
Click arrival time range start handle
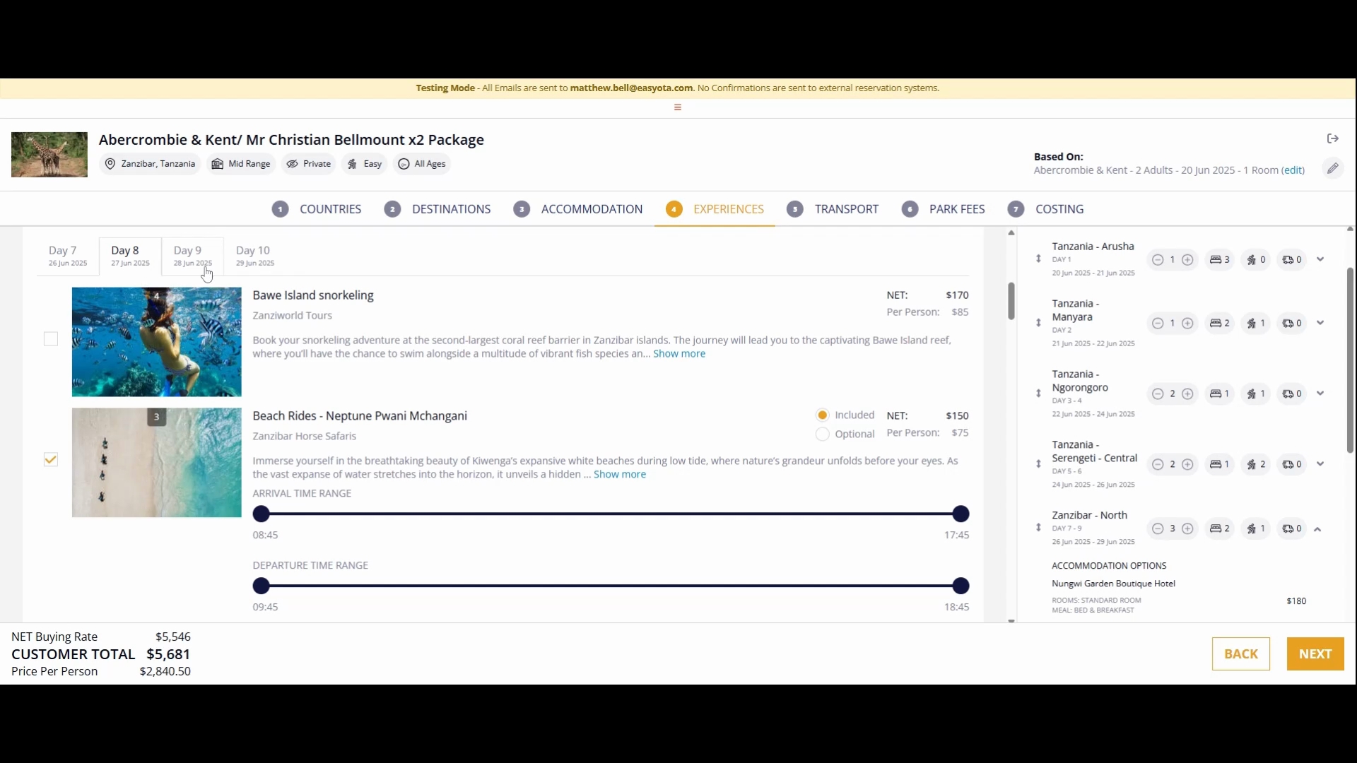(x=261, y=514)
